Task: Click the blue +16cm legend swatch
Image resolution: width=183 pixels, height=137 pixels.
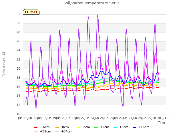Action: [x=134, y=128]
